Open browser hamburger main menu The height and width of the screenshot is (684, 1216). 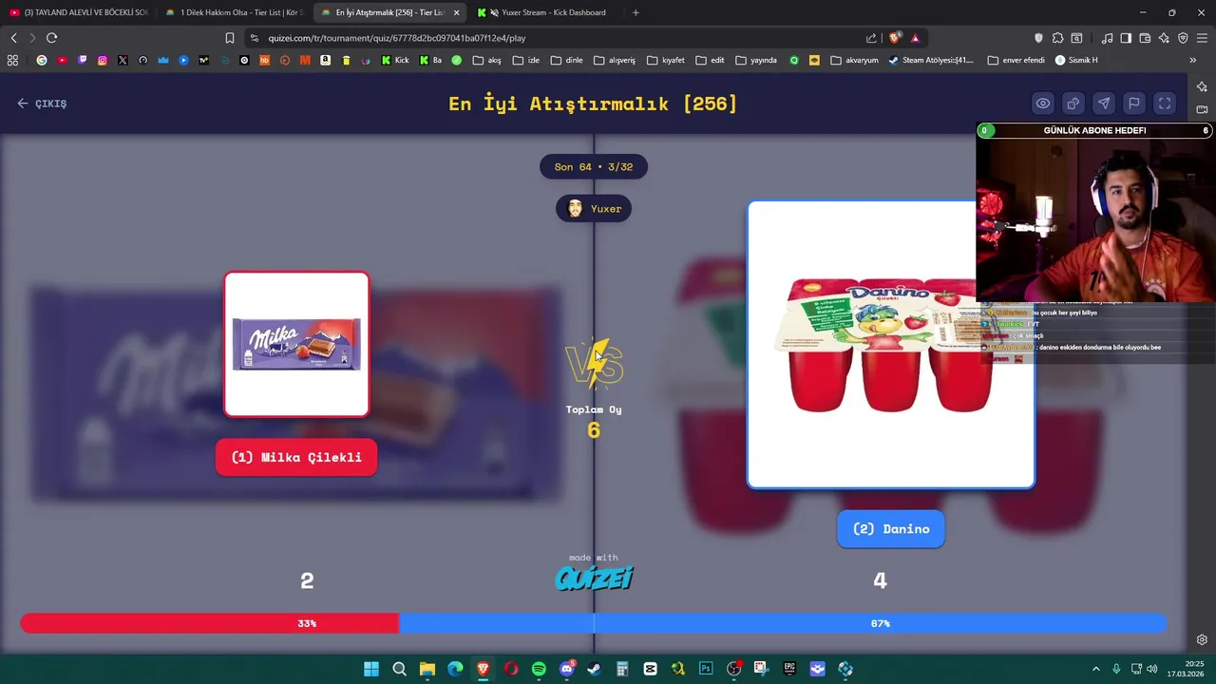point(1202,38)
